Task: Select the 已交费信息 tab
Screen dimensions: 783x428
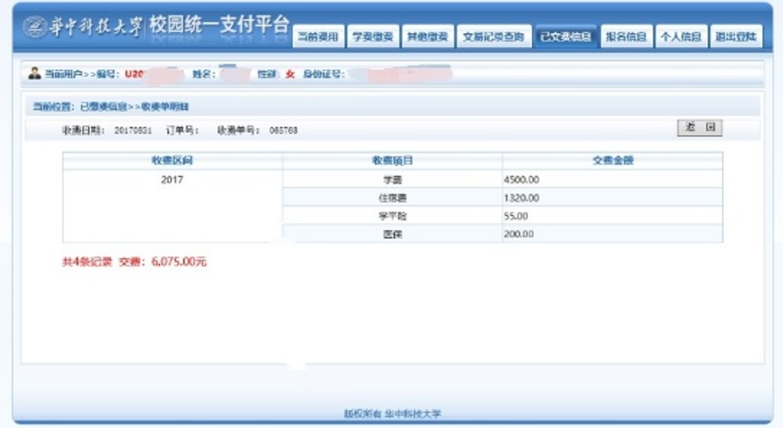Action: [x=565, y=37]
